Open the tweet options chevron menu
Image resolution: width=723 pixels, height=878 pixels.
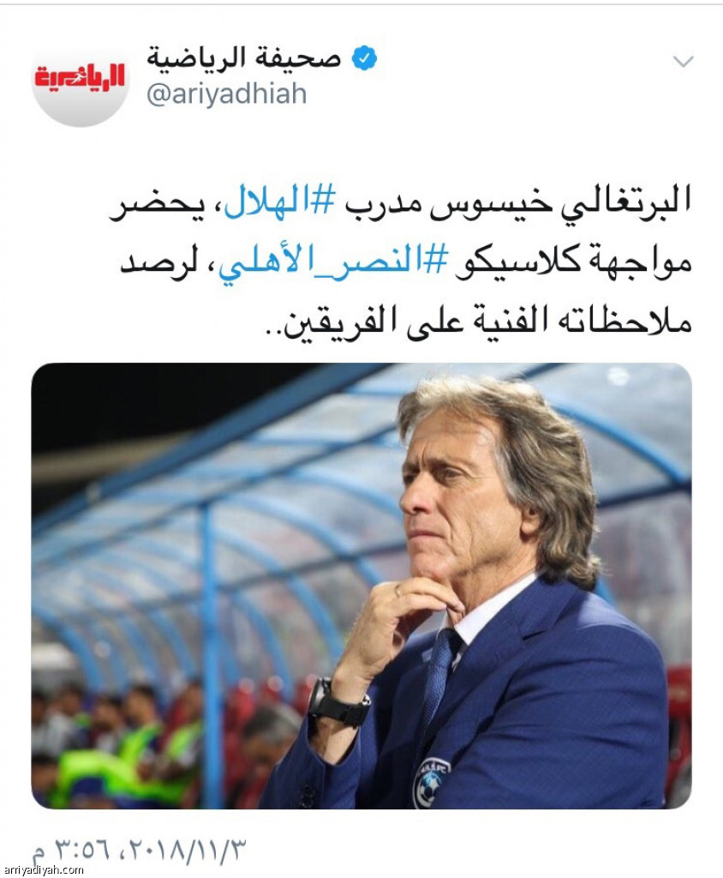pyautogui.click(x=684, y=61)
